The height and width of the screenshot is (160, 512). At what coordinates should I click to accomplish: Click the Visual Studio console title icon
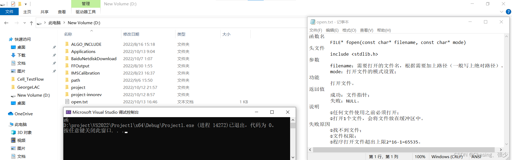click(x=68, y=112)
